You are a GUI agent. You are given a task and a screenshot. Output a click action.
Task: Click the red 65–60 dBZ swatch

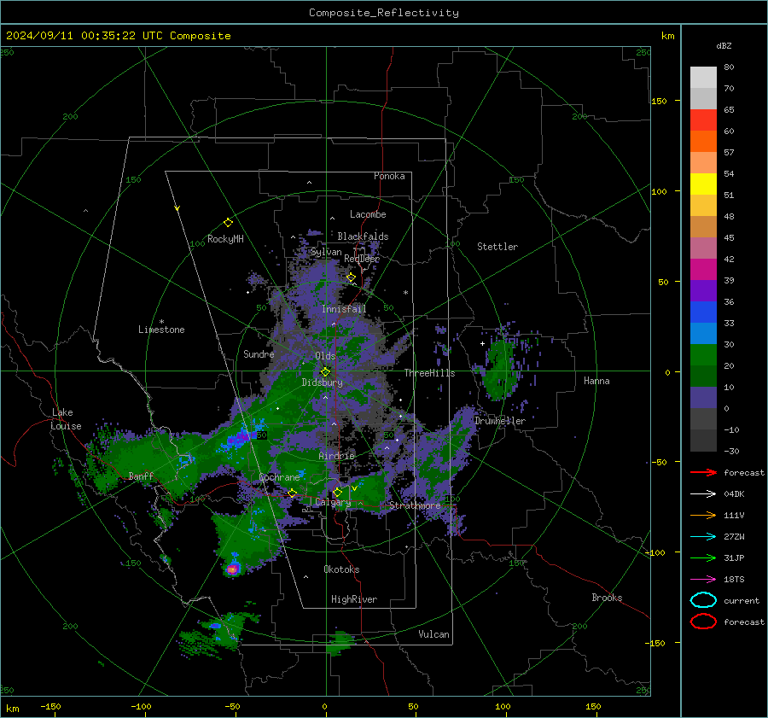(703, 120)
